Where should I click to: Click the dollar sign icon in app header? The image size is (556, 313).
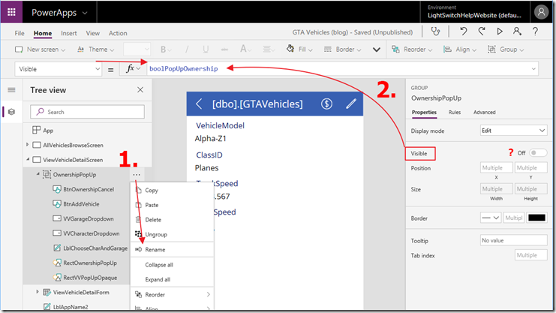tap(326, 104)
